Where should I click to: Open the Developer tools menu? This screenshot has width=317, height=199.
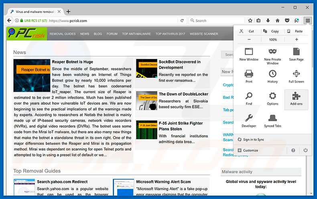(x=249, y=121)
